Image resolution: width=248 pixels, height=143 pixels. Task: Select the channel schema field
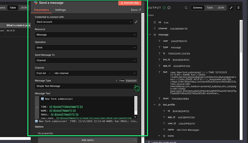coord(163,28)
